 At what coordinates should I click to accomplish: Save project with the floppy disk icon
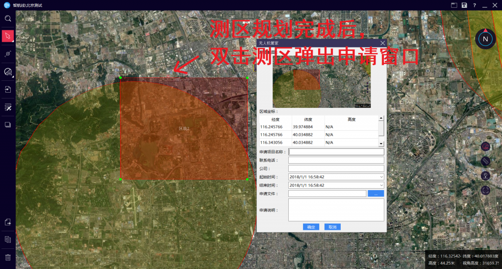[x=464, y=5]
